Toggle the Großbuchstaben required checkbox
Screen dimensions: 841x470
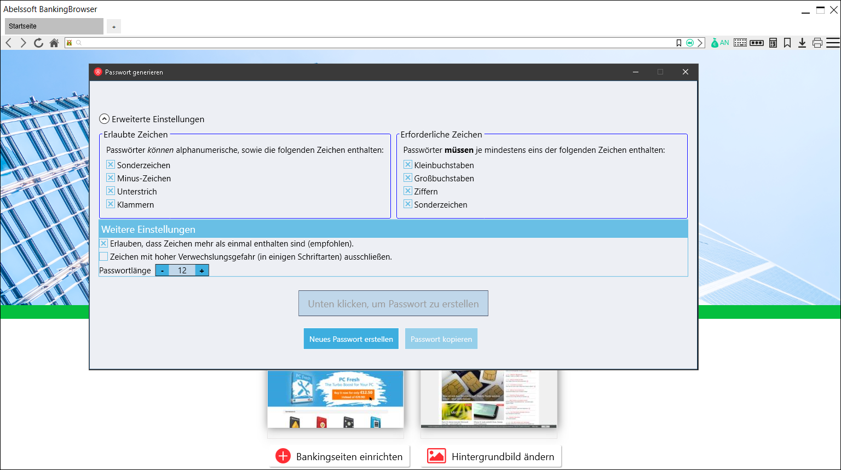coord(408,178)
